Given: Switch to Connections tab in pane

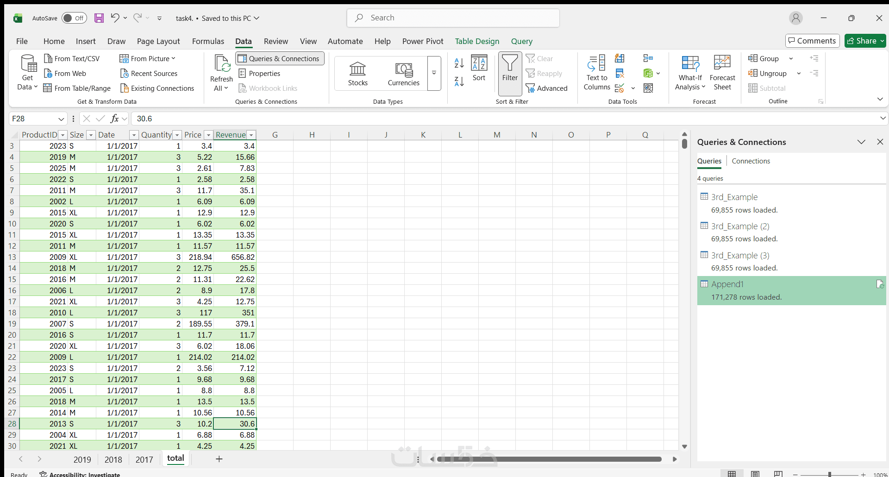Looking at the screenshot, I should click(751, 161).
